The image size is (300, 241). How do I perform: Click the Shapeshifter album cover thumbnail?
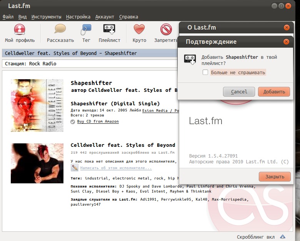pos(37,105)
